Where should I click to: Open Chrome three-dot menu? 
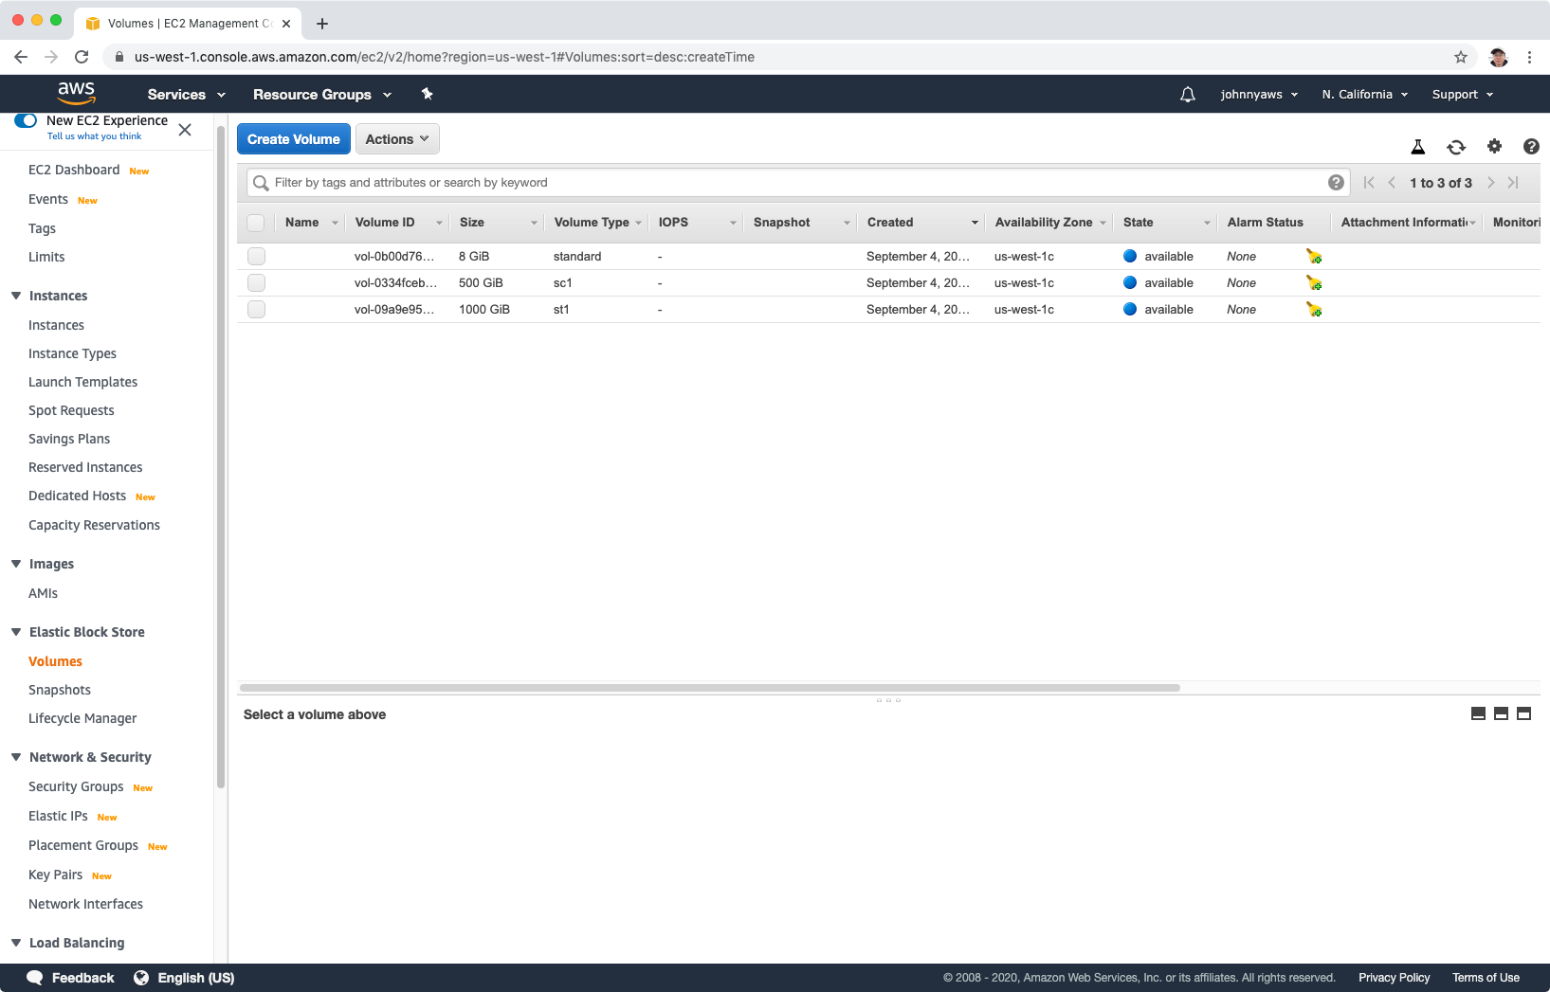pyautogui.click(x=1529, y=57)
